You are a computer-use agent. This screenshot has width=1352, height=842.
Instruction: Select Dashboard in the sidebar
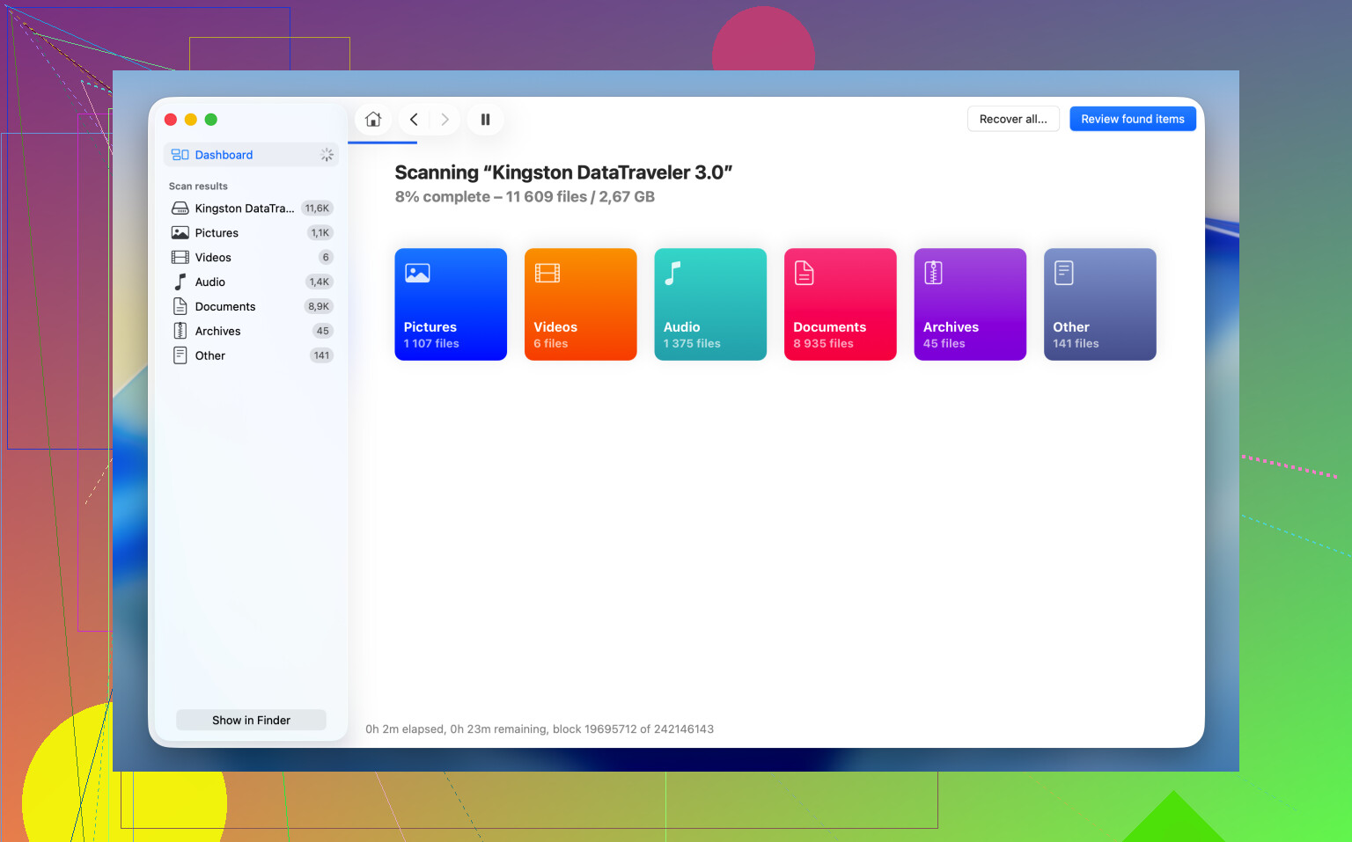pyautogui.click(x=251, y=155)
